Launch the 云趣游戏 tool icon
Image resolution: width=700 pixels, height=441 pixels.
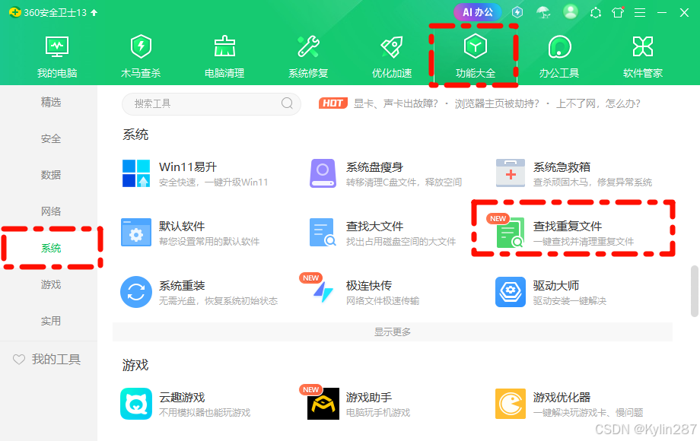tap(136, 404)
